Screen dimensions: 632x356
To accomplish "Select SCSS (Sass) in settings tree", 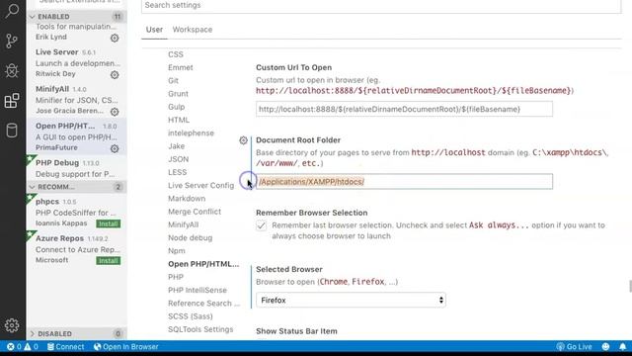I will (191, 316).
